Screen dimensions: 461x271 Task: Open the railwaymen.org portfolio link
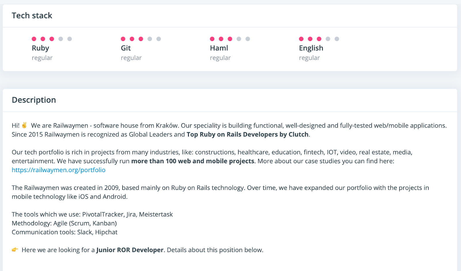[58, 170]
